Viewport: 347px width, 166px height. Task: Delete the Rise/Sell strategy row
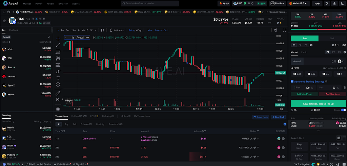coord(344,88)
